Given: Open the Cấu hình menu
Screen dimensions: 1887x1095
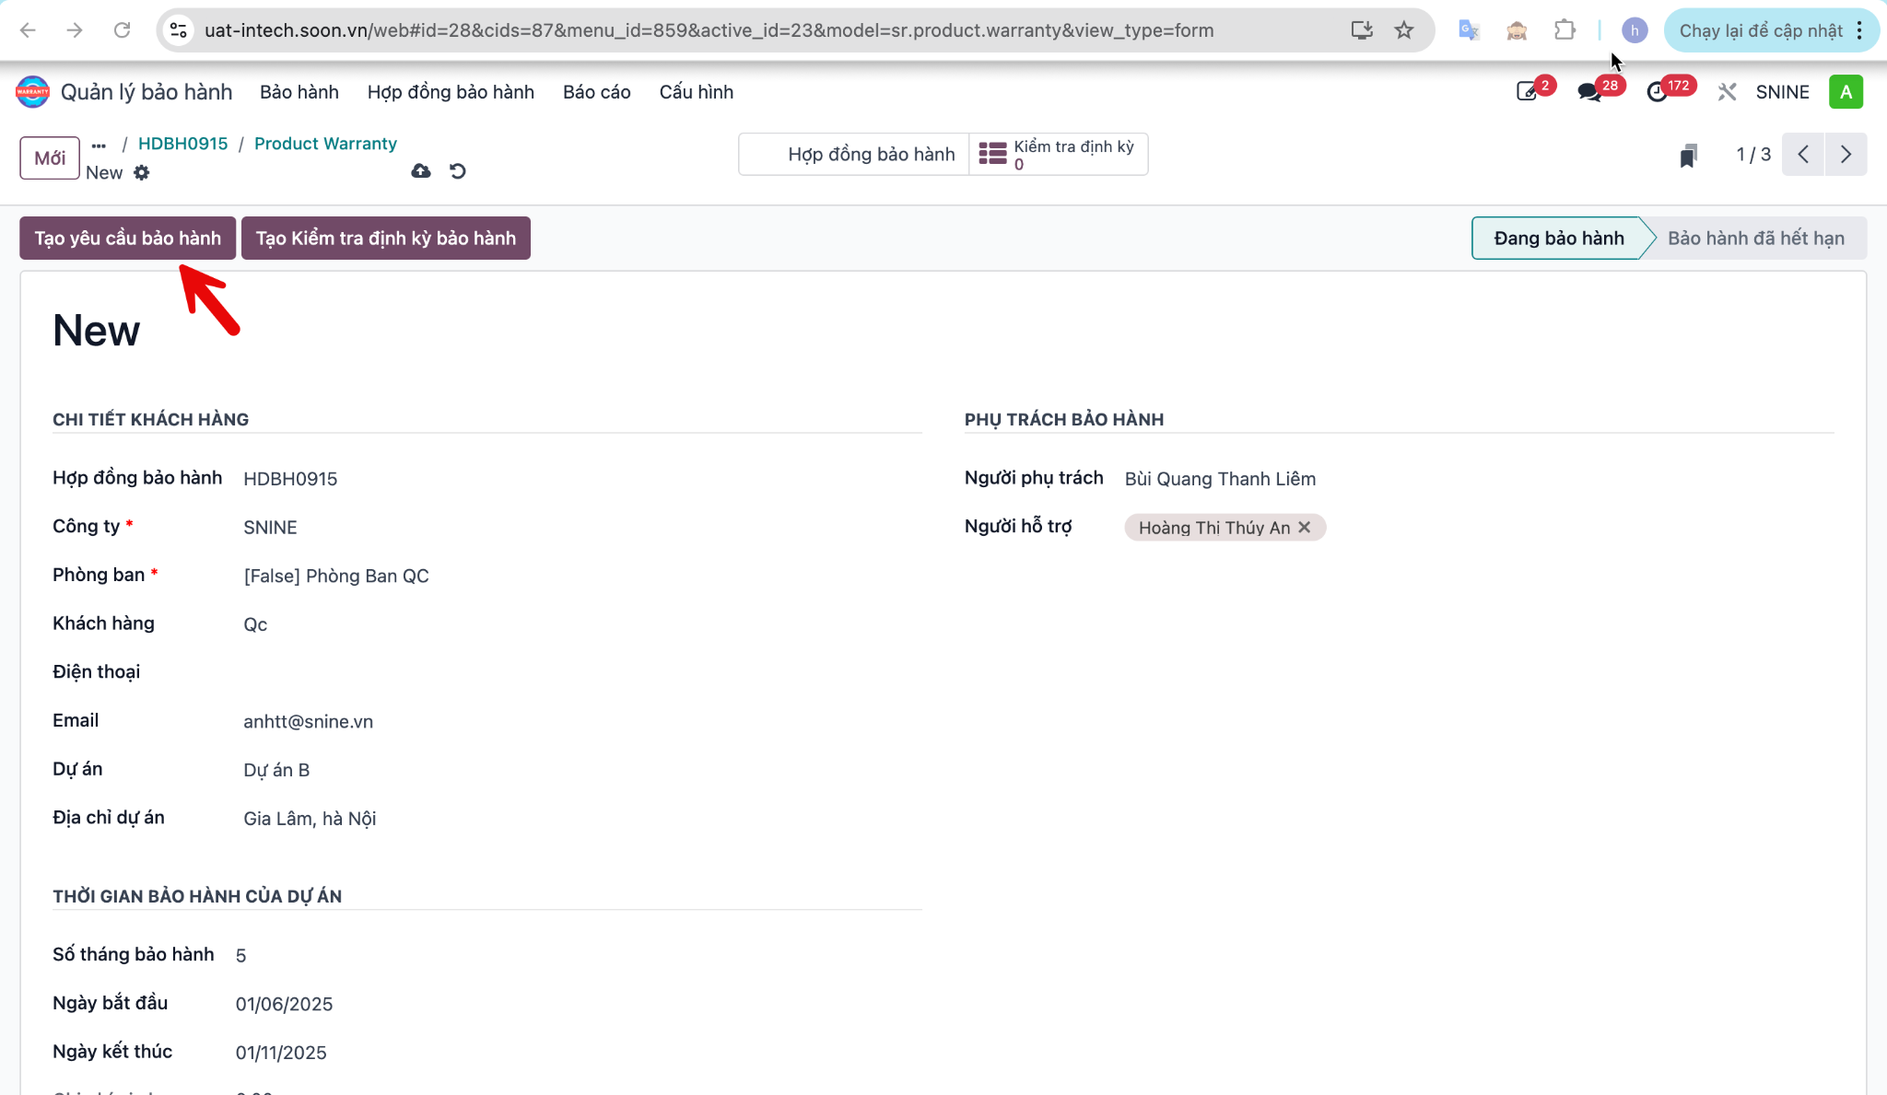Looking at the screenshot, I should coord(697,92).
